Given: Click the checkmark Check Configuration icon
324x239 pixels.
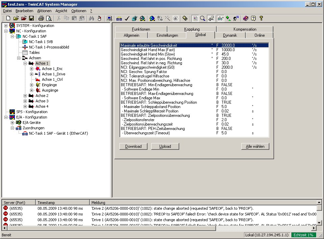Looking at the screenshot, I should point(127,18).
